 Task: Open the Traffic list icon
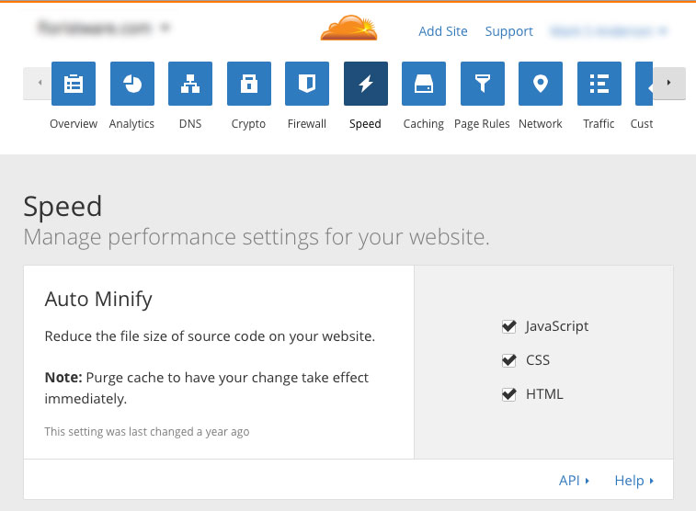click(599, 84)
